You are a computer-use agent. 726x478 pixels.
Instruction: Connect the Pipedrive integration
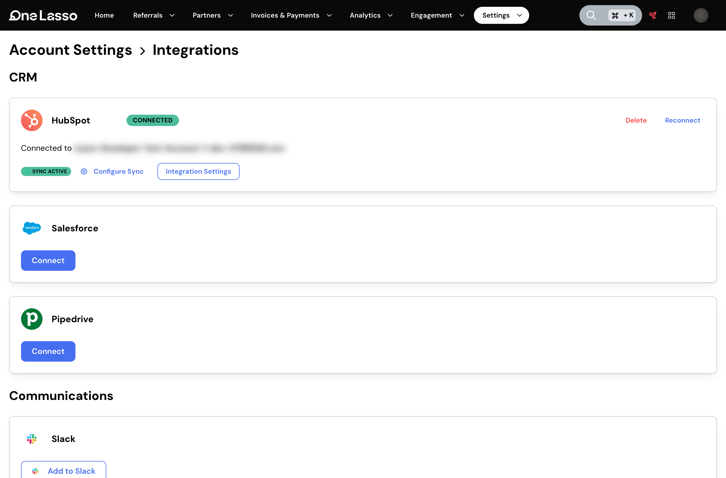[x=48, y=351]
